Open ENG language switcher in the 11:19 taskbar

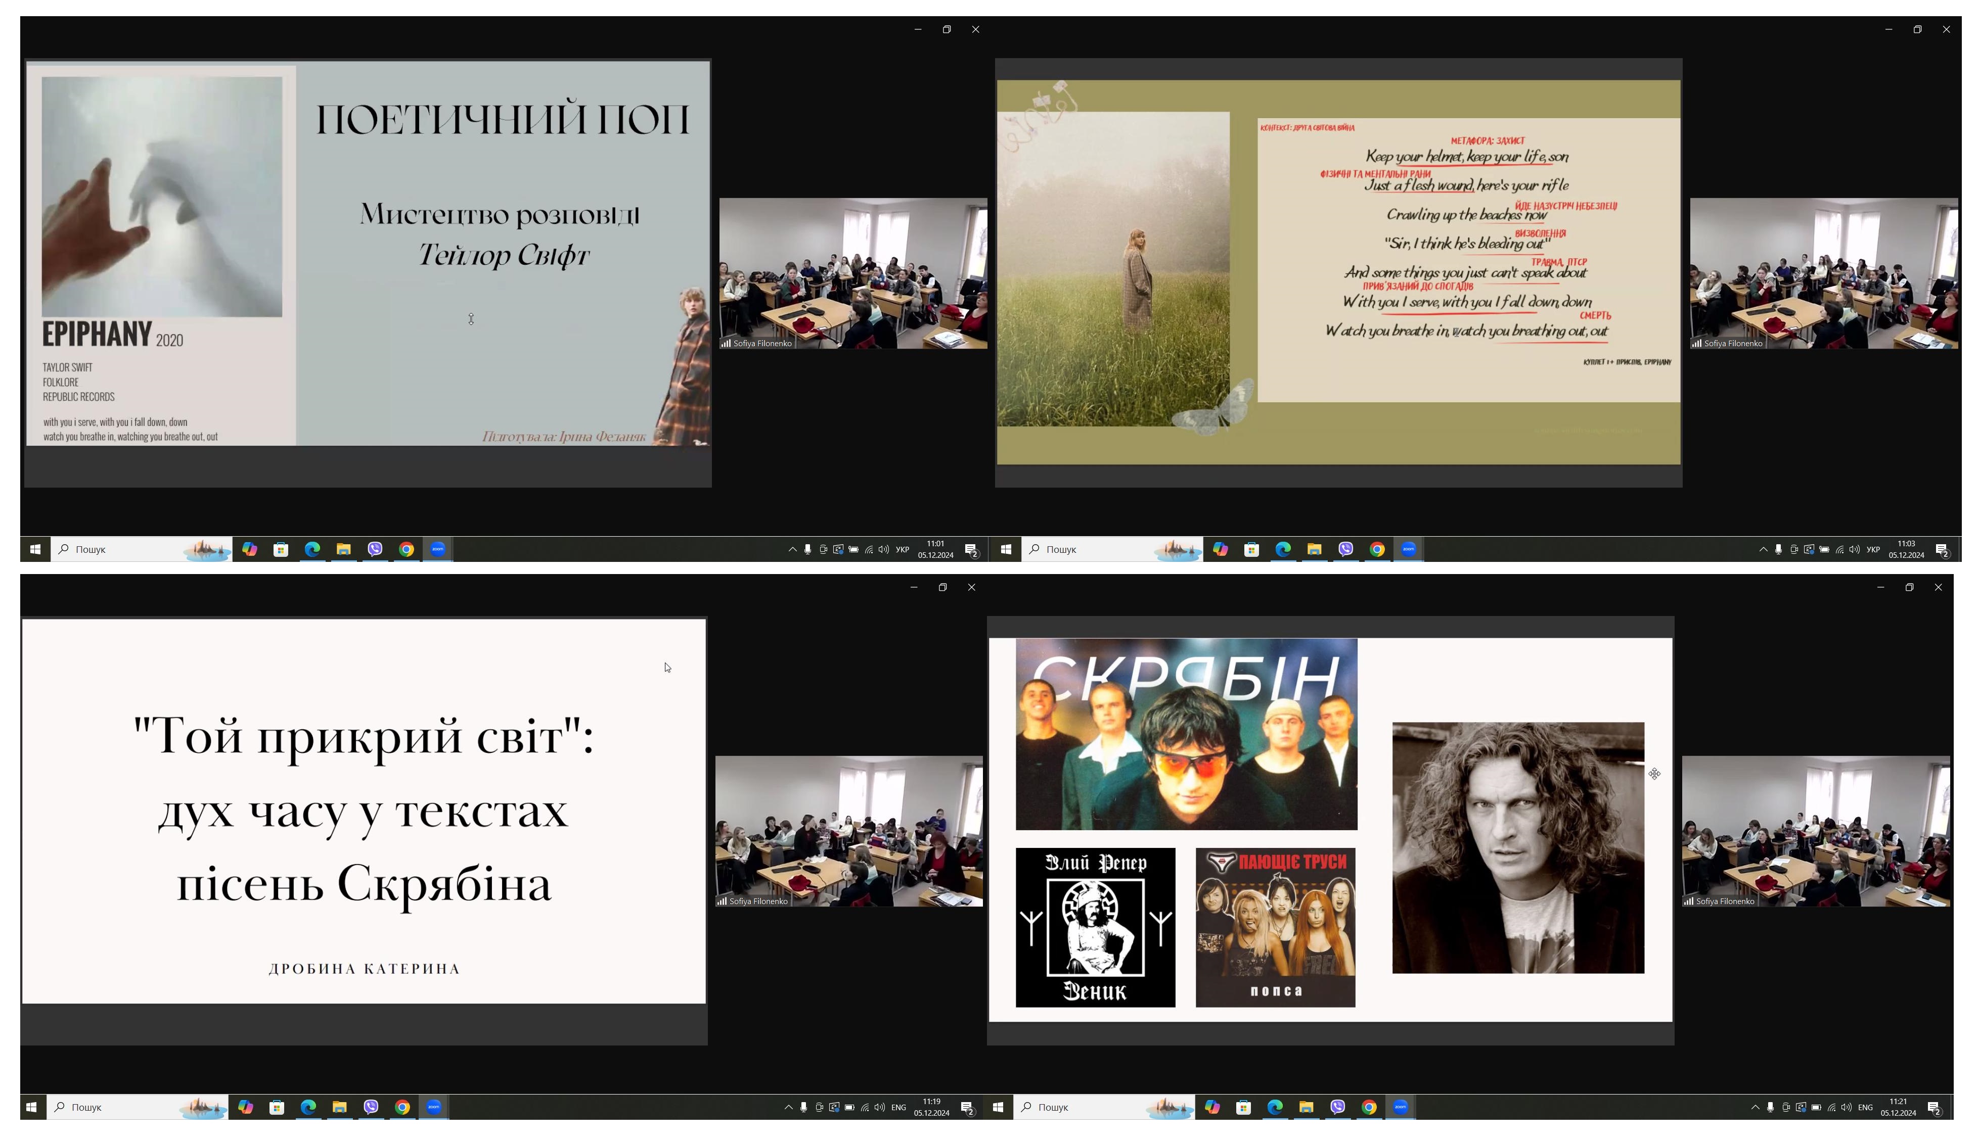(x=898, y=1107)
